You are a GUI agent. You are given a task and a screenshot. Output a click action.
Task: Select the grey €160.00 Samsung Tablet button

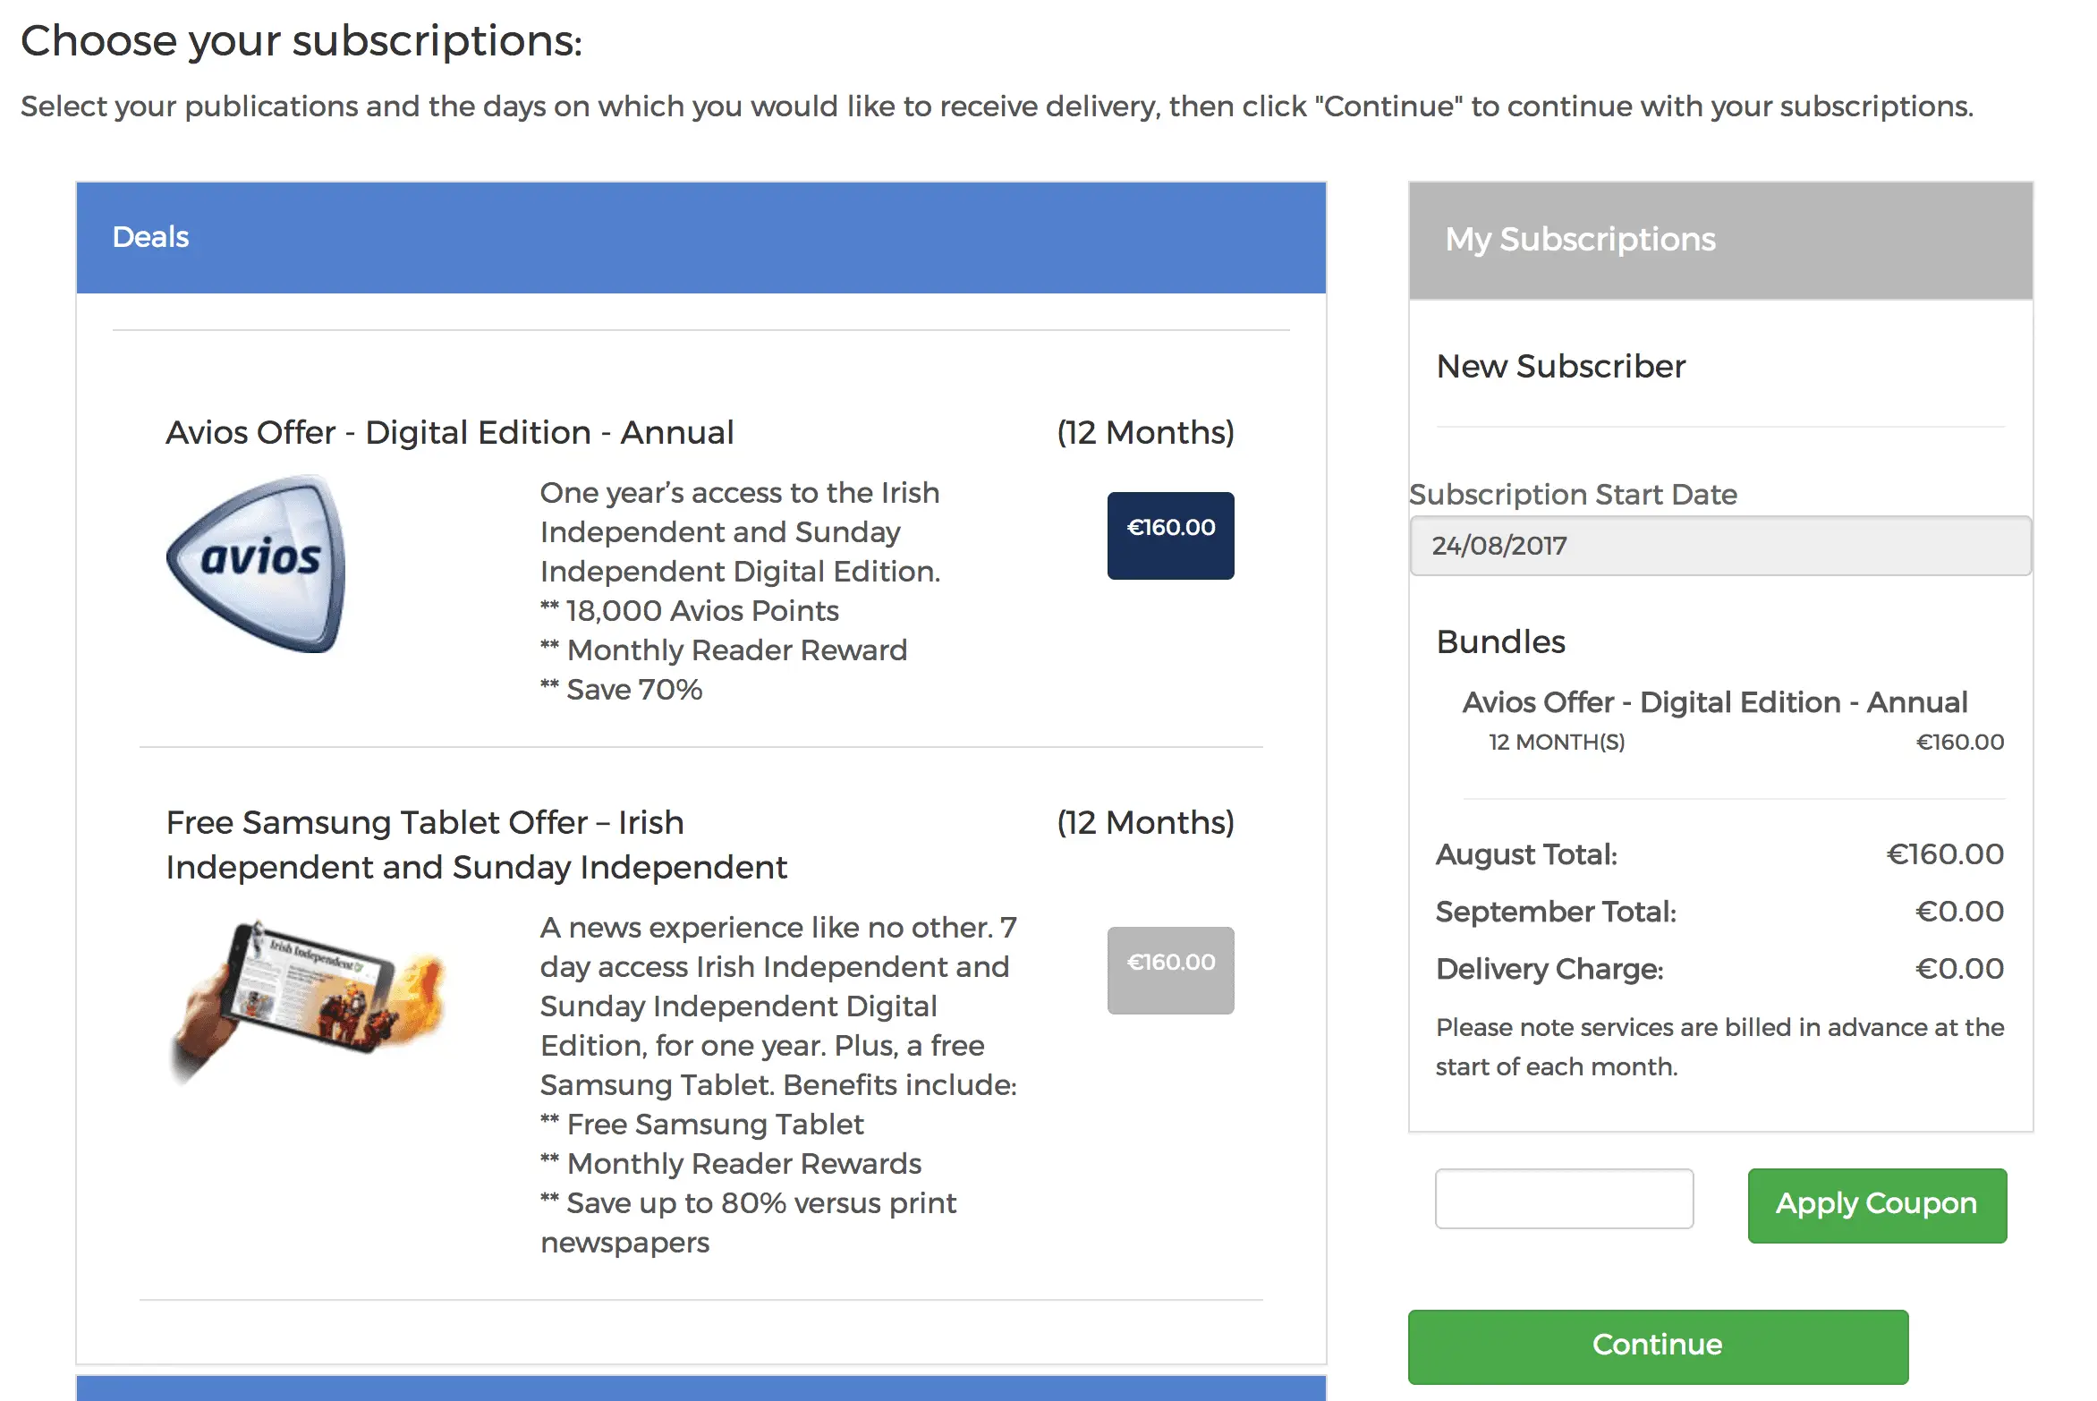[x=1169, y=970]
